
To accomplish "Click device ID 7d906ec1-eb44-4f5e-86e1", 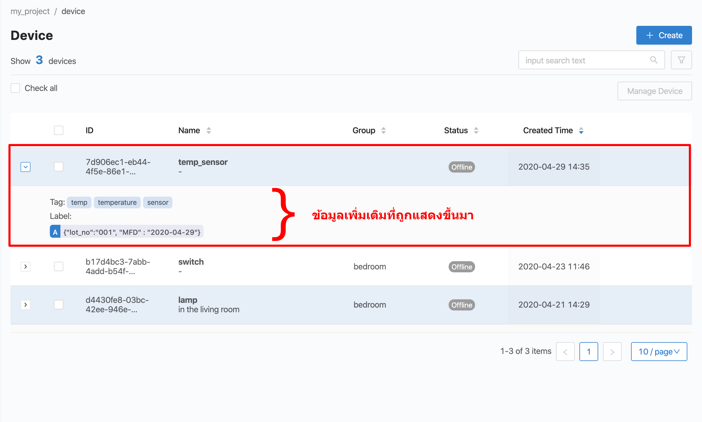I will click(118, 167).
